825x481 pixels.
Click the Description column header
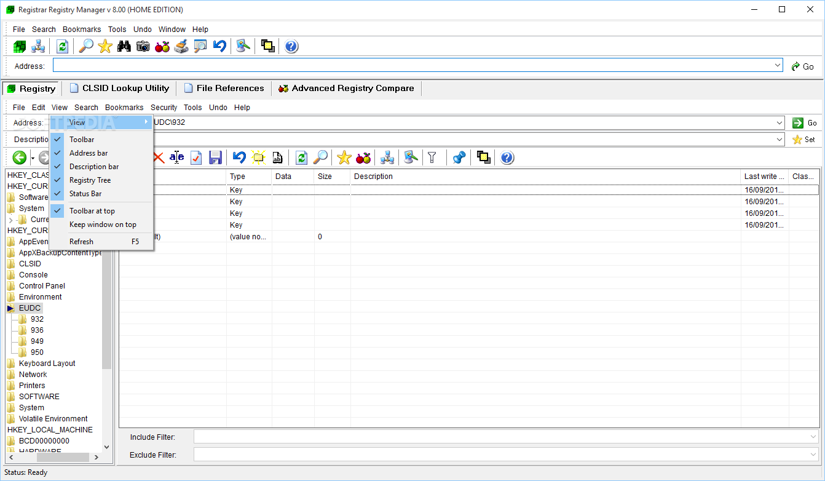(545, 177)
